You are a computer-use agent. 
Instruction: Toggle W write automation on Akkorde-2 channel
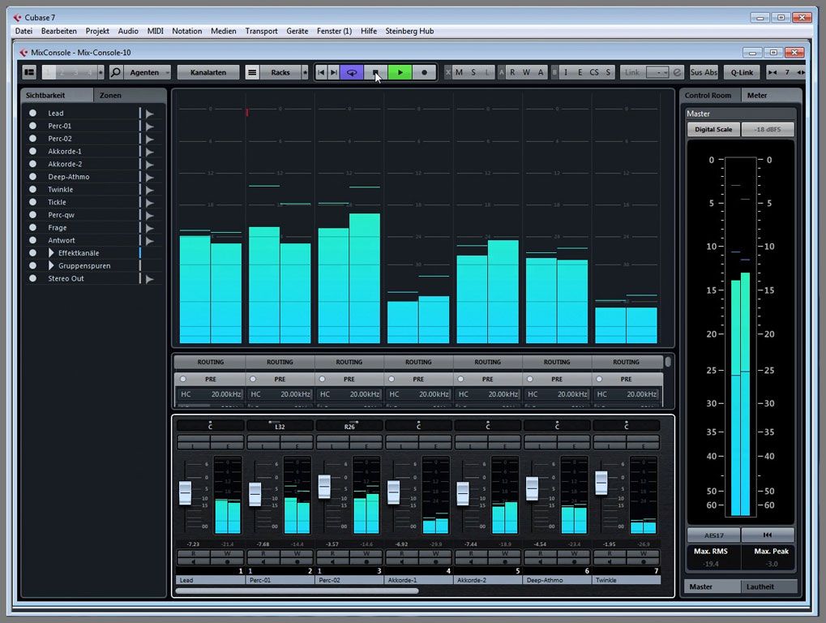(x=504, y=553)
